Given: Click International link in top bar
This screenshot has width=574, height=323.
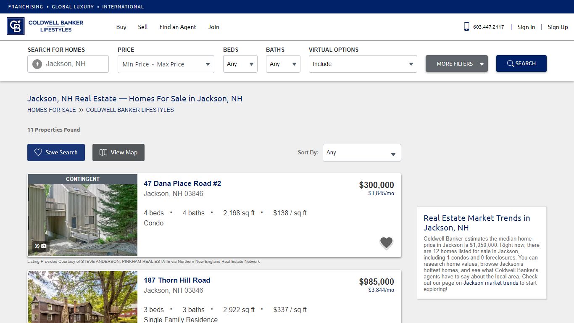Looking at the screenshot, I should 123,7.
